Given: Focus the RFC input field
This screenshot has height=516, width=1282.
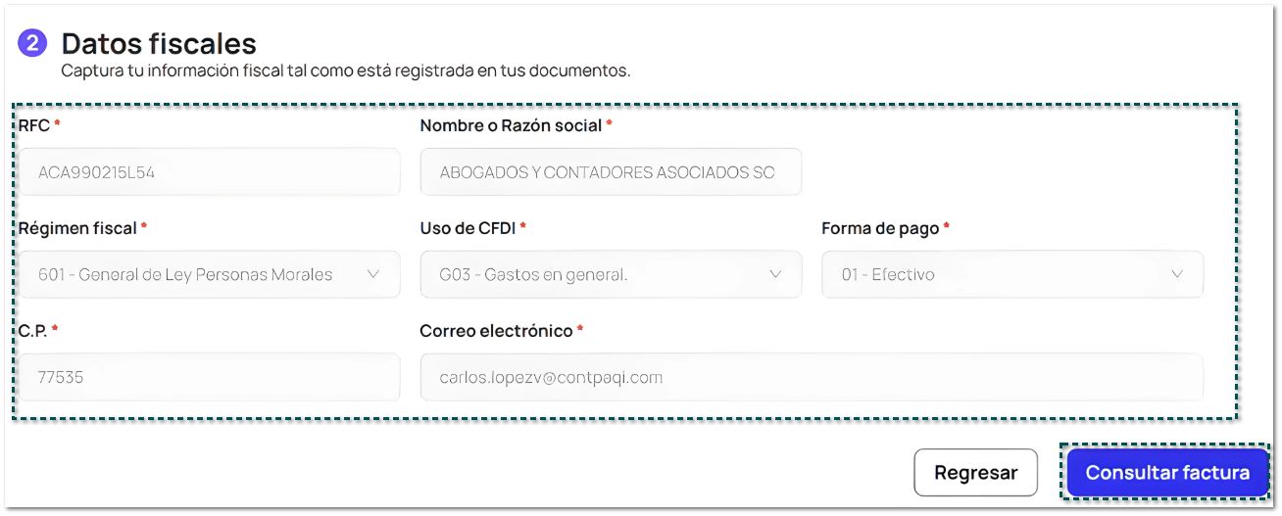Looking at the screenshot, I should (209, 172).
